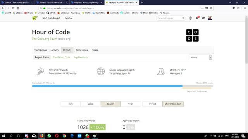Screen dimensions: 248x139
Task: Open the page actions three-dots menu
Action: pos(202,8)
